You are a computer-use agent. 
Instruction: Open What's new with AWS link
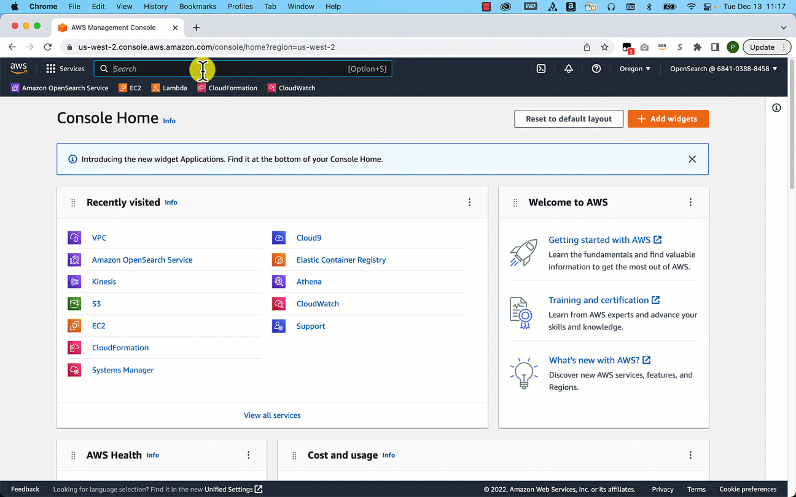[599, 360]
